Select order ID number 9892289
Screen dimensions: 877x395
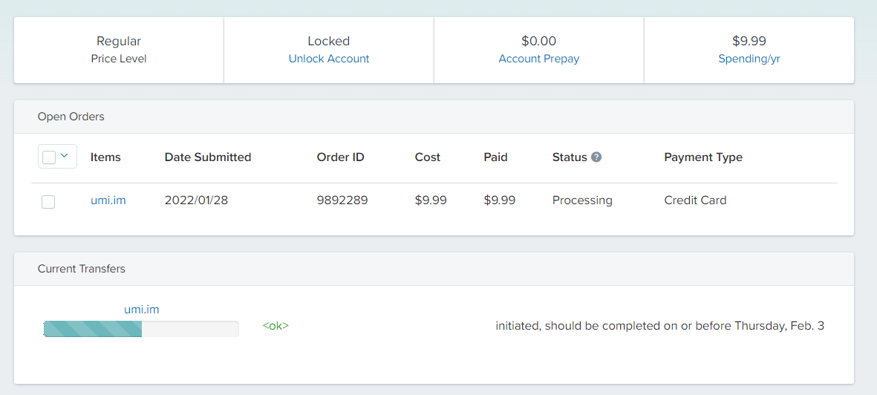pyautogui.click(x=342, y=200)
